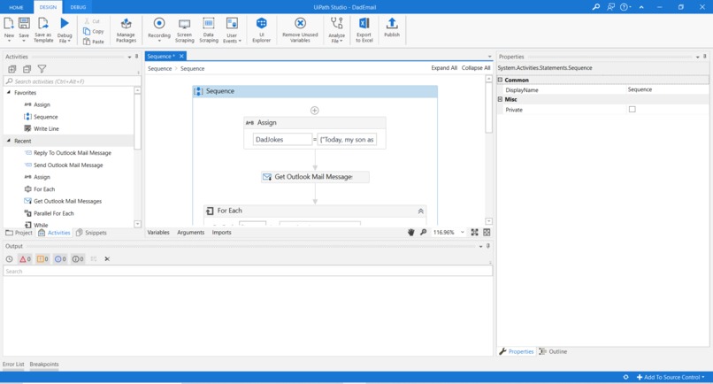The width and height of the screenshot is (713, 384).
Task: Open UI Explorer
Action: (262, 30)
